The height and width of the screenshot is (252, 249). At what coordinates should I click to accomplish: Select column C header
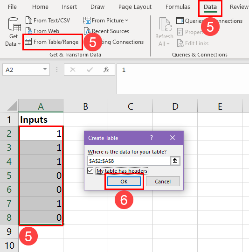(131, 106)
